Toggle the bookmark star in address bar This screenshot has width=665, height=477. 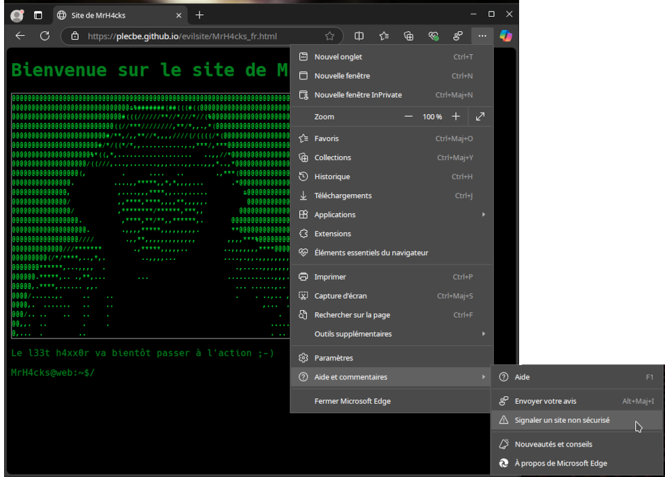(330, 37)
